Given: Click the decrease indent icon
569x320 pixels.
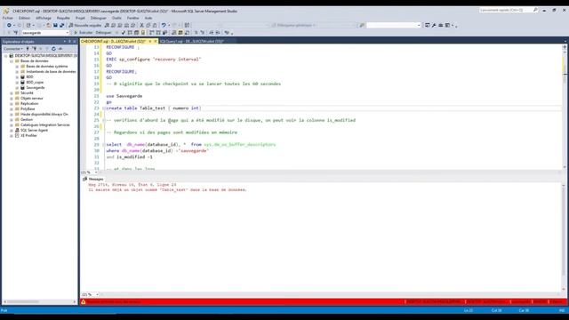Looking at the screenshot, I should coord(212,33).
